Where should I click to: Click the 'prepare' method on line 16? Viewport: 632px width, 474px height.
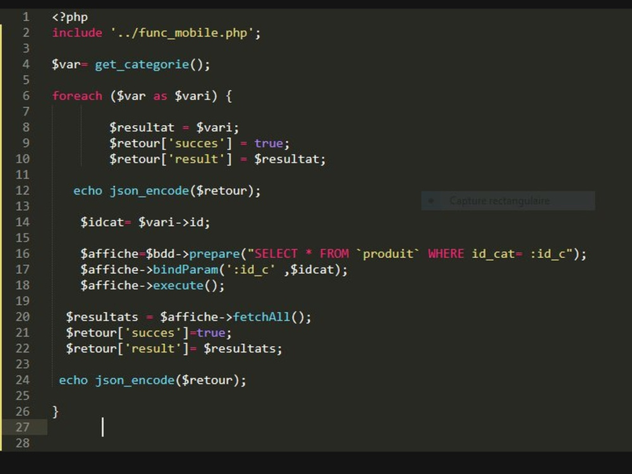point(214,253)
